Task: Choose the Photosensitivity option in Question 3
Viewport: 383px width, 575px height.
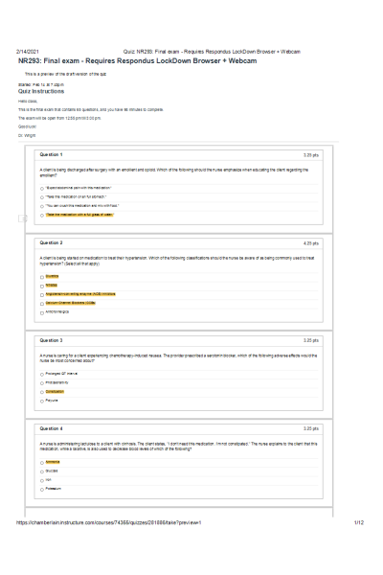Action: pyautogui.click(x=42, y=383)
